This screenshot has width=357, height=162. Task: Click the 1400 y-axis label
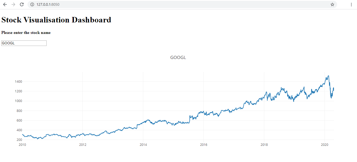click(18, 82)
